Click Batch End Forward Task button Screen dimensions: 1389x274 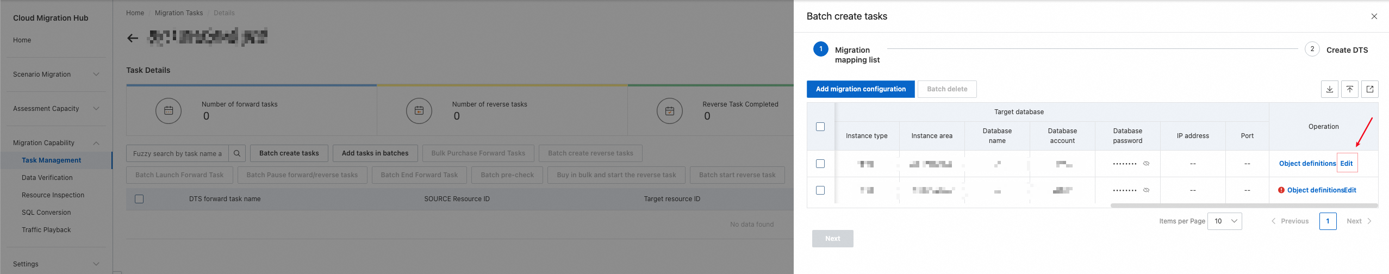419,175
